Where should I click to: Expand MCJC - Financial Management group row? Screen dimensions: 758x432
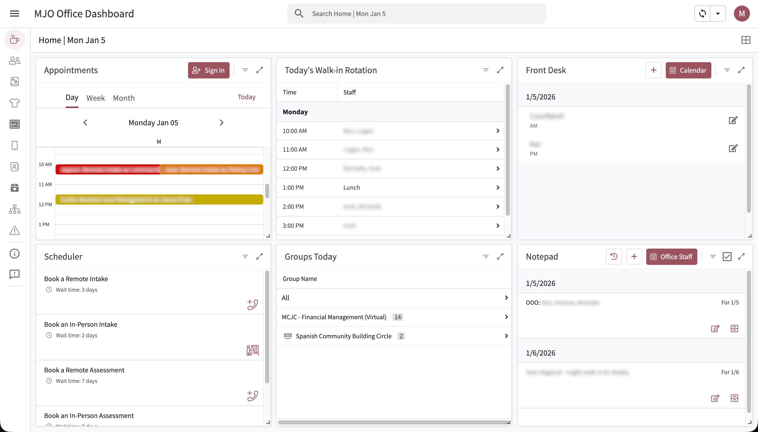click(x=506, y=317)
